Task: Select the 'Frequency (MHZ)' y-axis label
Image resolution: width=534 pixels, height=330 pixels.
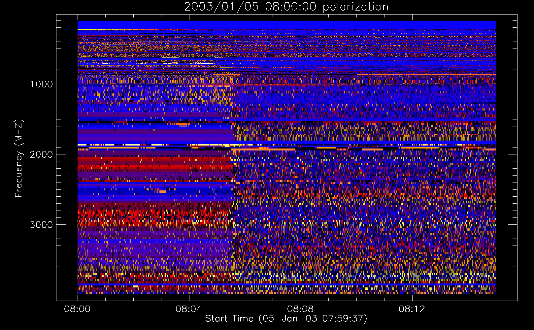Action: click(x=19, y=158)
